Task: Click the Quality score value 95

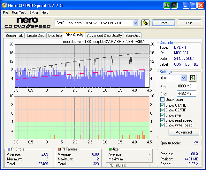Action: coord(196,143)
